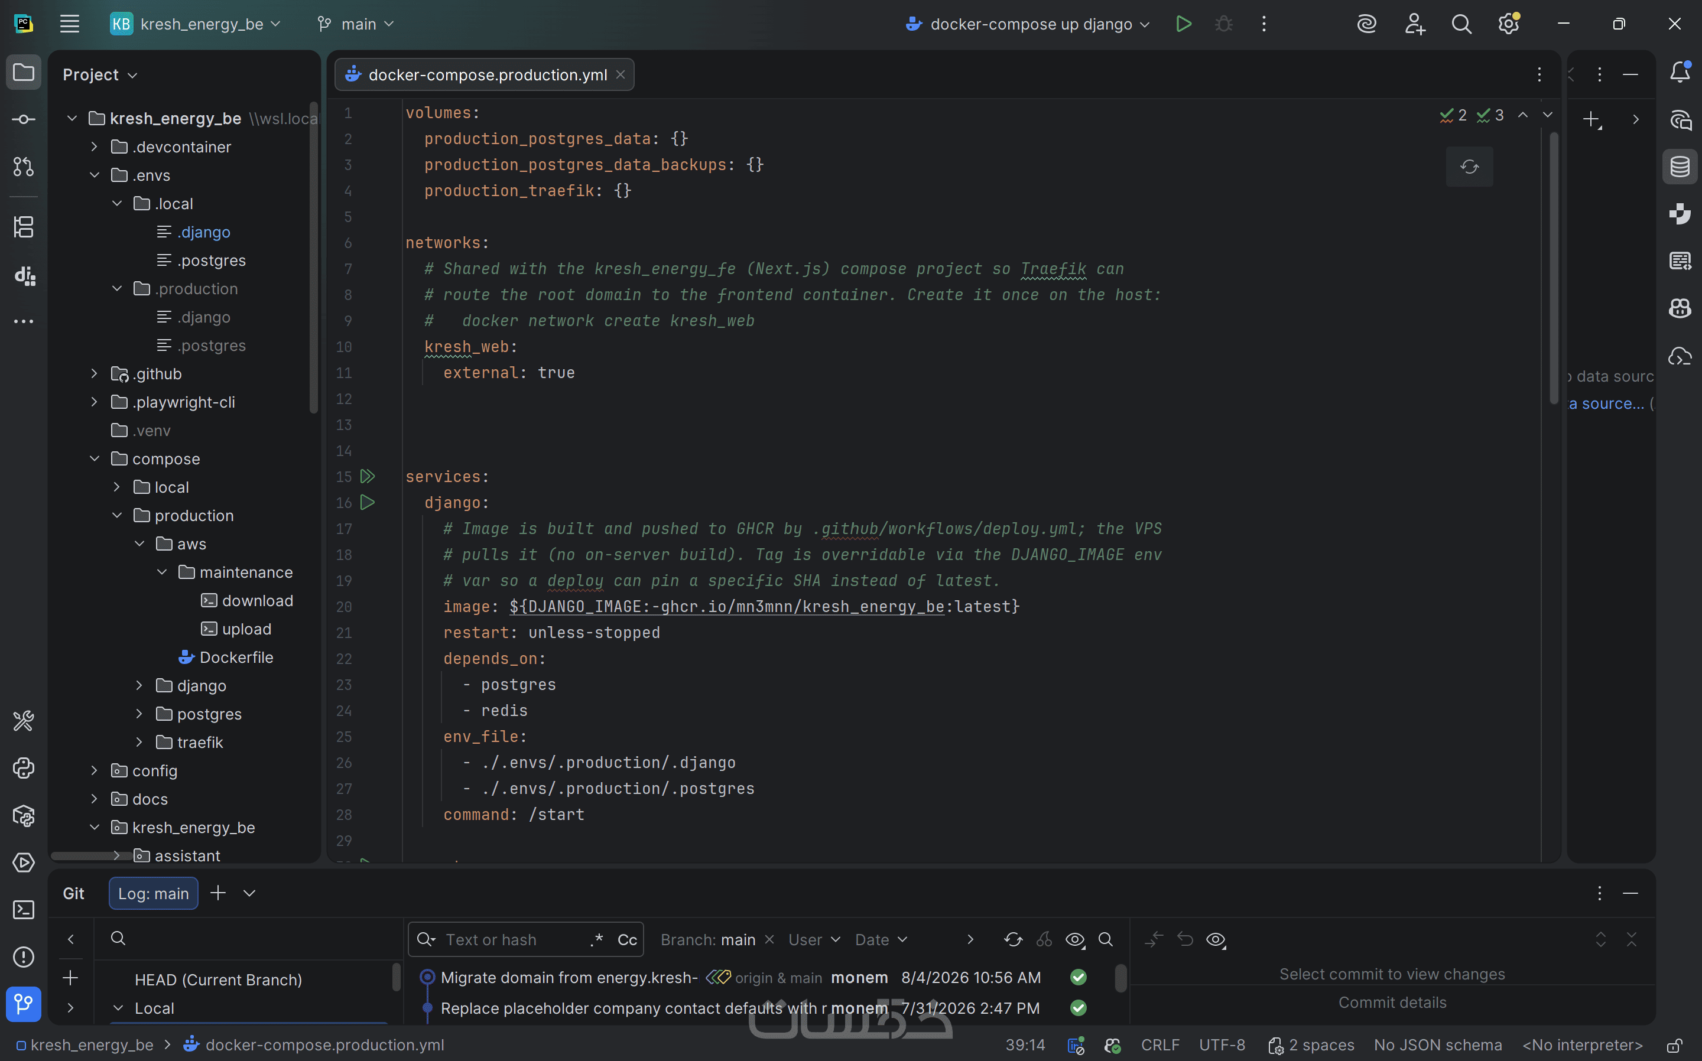
Task: Close docker-compose.production.yml tab
Action: coord(621,74)
